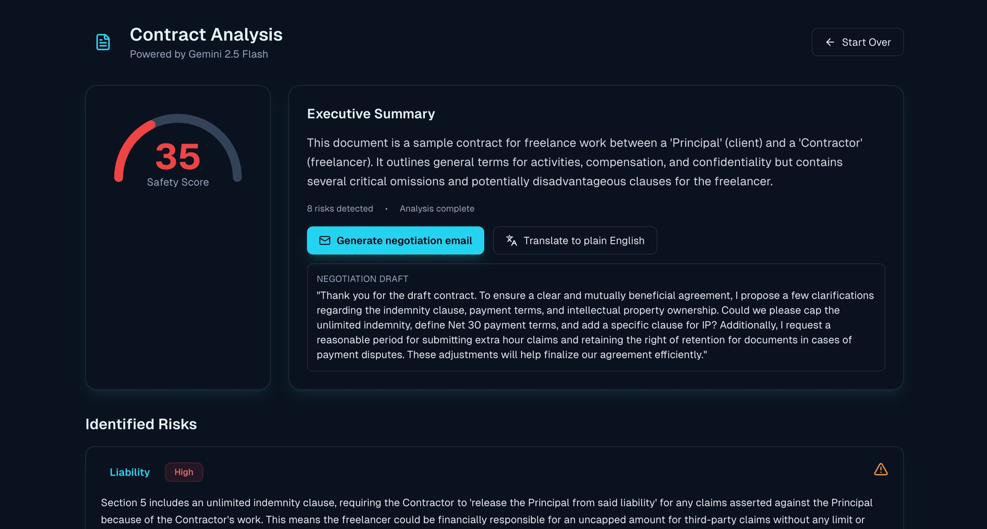Image resolution: width=987 pixels, height=529 pixels.
Task: Click the Executive Summary heading
Action: tap(371, 114)
